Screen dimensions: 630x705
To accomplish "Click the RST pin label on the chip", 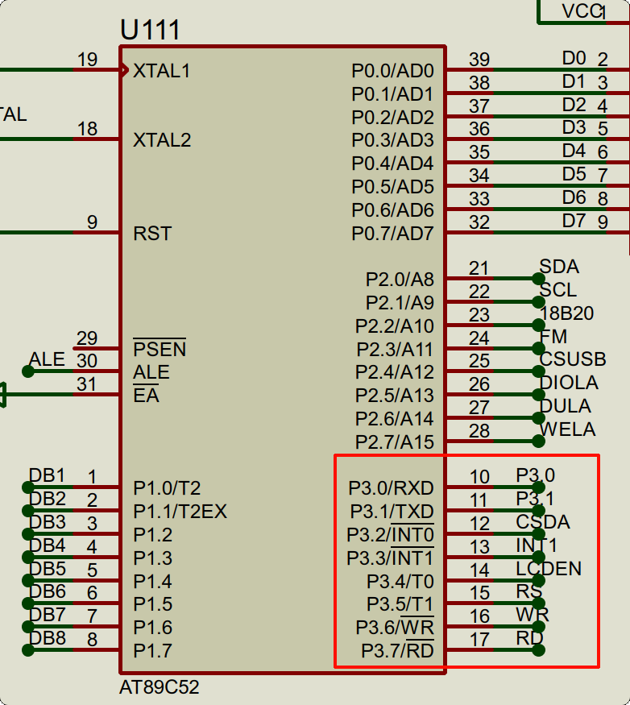I will 152,234.
